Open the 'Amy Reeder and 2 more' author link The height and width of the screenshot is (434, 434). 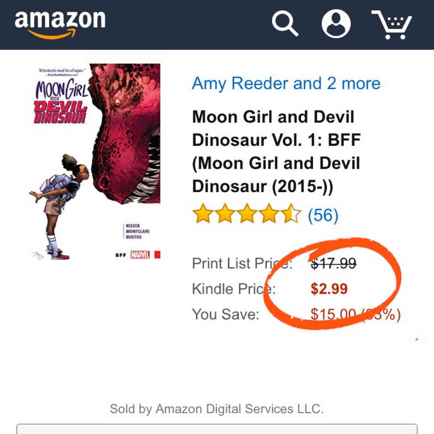click(286, 83)
